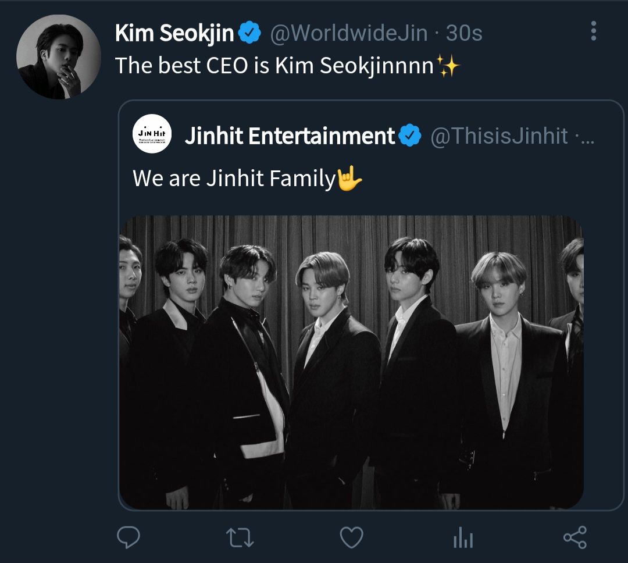
Task: Open the tweet's three-dot more options menu
Action: [593, 31]
